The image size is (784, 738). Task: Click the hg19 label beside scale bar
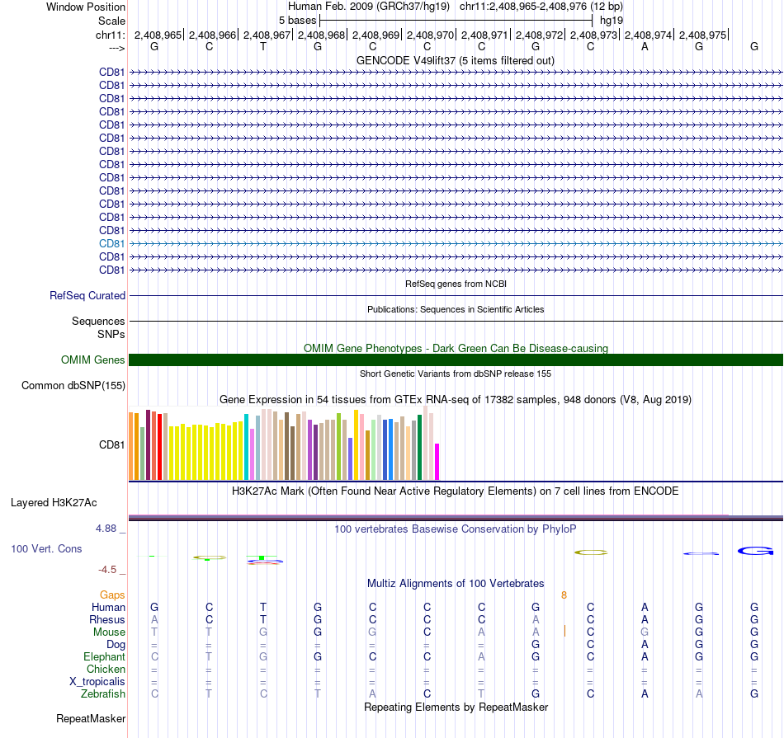tap(611, 21)
